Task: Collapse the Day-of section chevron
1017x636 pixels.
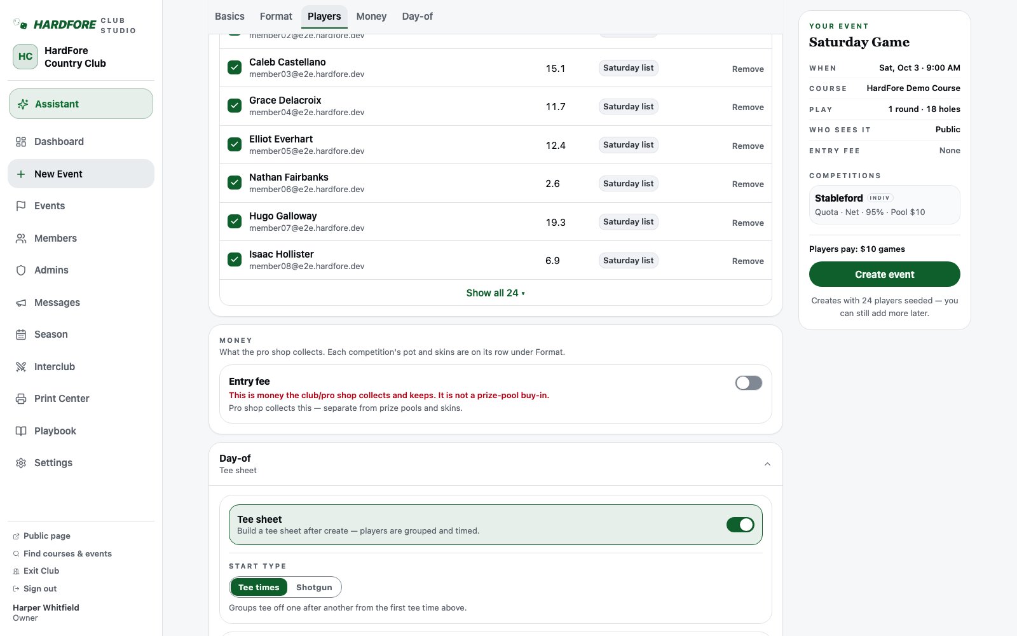Action: (x=767, y=464)
